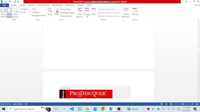
Task: Show One Page zoom
Action: pyautogui.click(x=65, y=9)
